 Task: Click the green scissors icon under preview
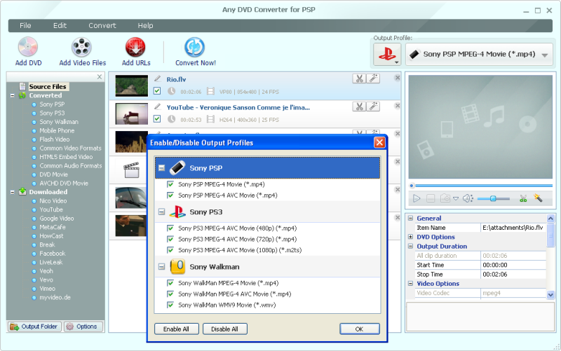coord(523,198)
